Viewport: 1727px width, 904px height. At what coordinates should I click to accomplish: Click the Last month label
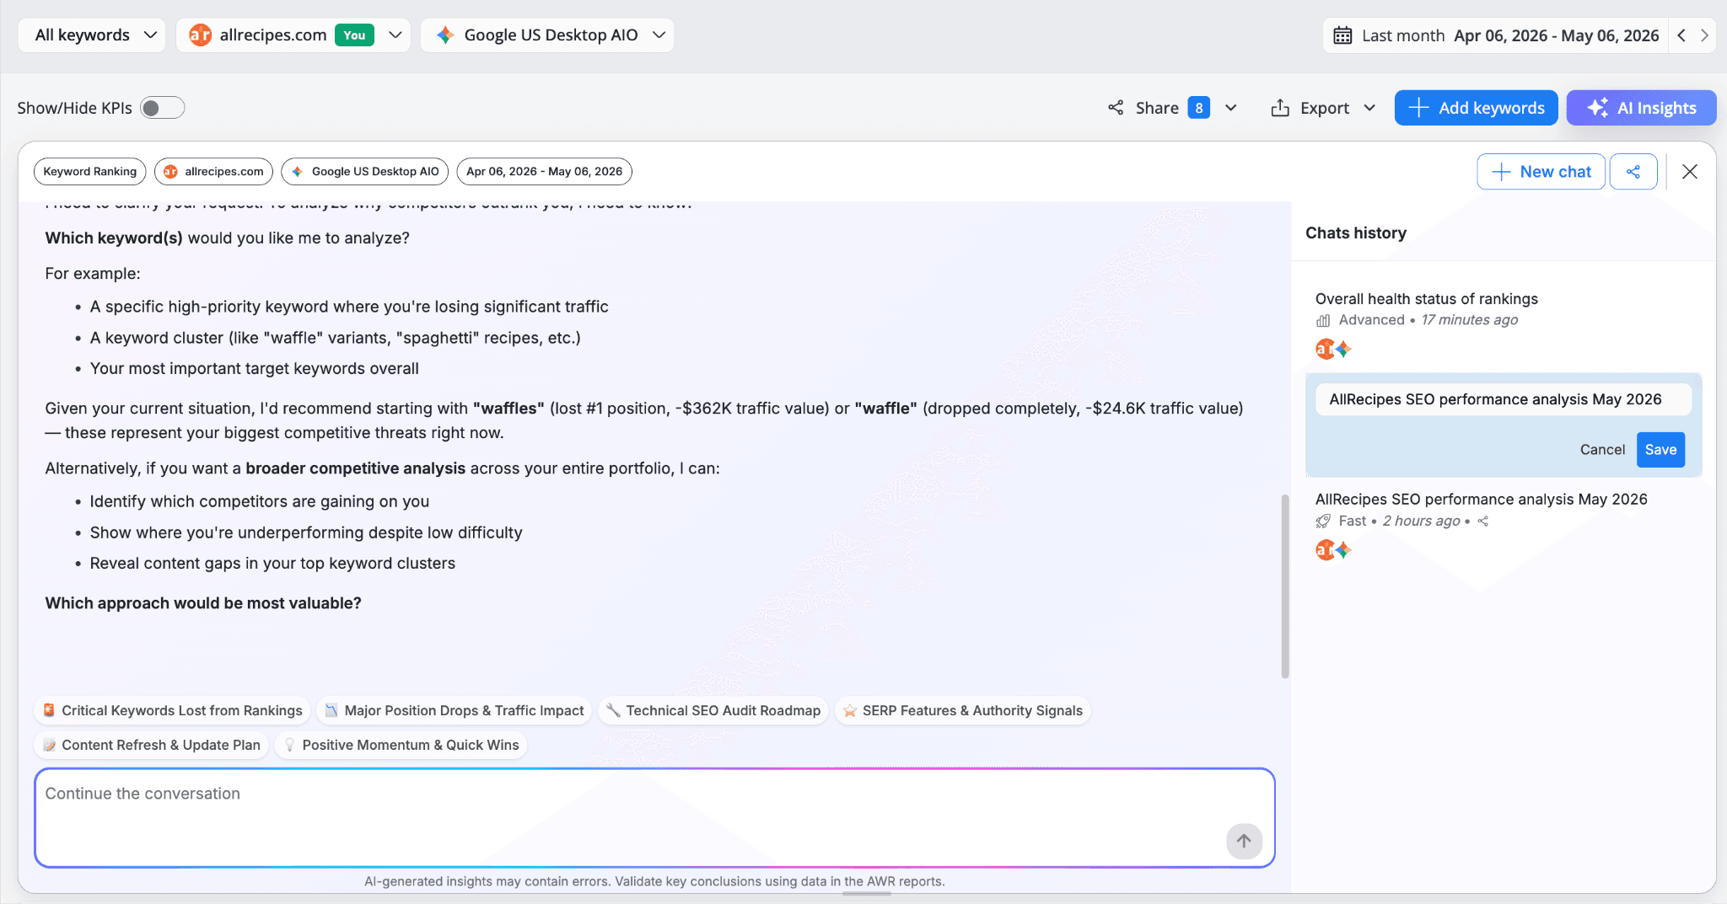[1403, 35]
